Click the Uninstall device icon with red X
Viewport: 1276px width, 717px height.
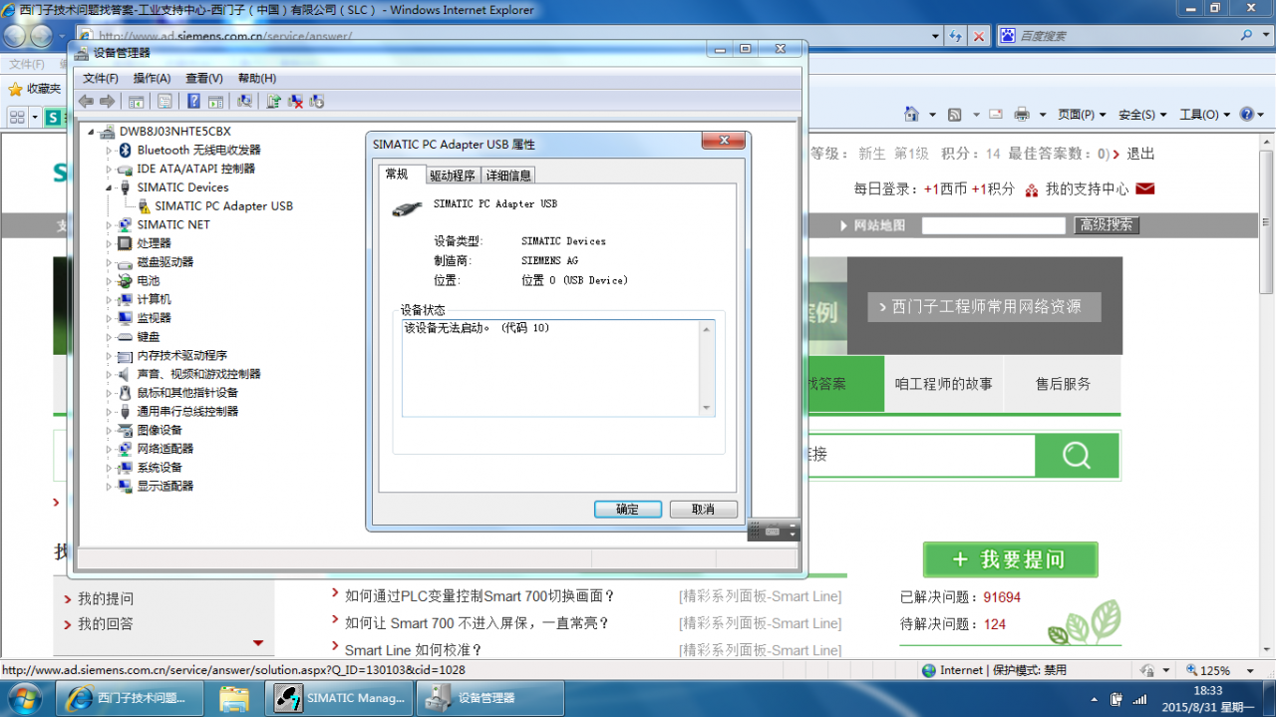296,101
